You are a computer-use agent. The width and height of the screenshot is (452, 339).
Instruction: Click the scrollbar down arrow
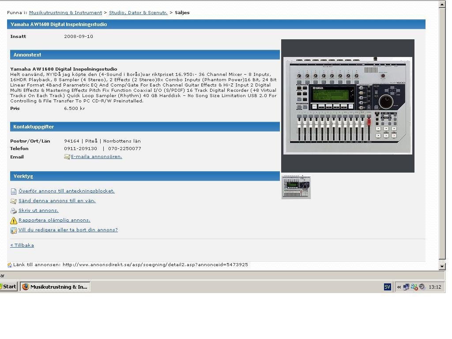point(442,266)
